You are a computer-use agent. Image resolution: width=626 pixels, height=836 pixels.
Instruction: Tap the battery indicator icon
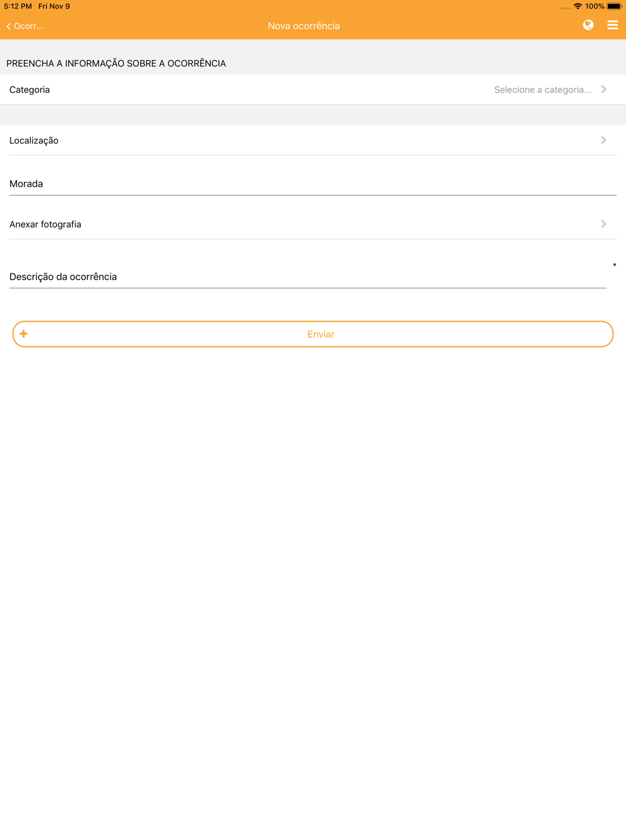(x=614, y=6)
